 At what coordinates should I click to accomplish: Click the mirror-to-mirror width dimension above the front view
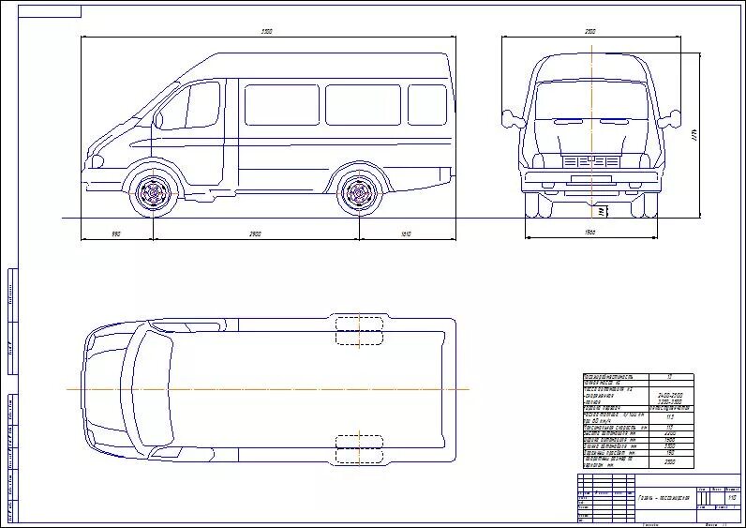click(589, 32)
